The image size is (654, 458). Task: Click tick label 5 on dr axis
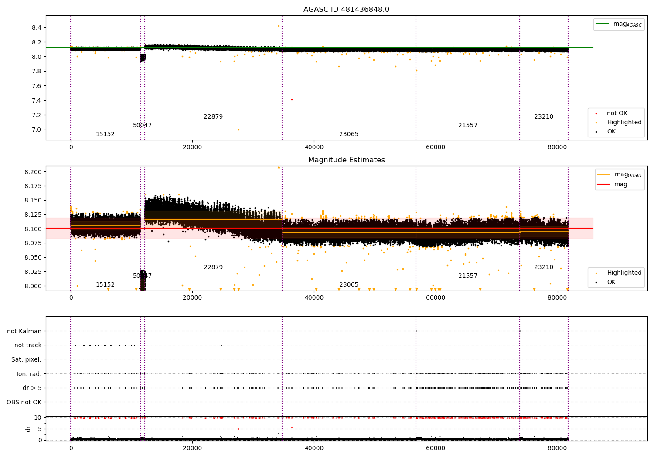click(x=40, y=429)
